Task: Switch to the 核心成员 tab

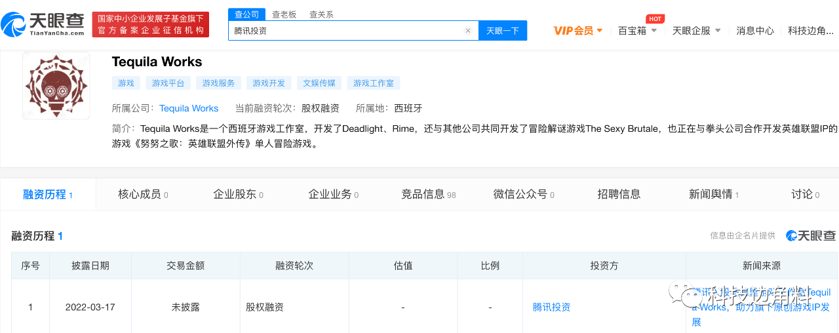Action: (143, 194)
